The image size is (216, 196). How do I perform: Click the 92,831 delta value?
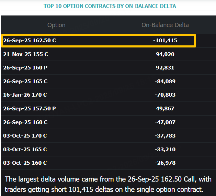click(x=165, y=68)
